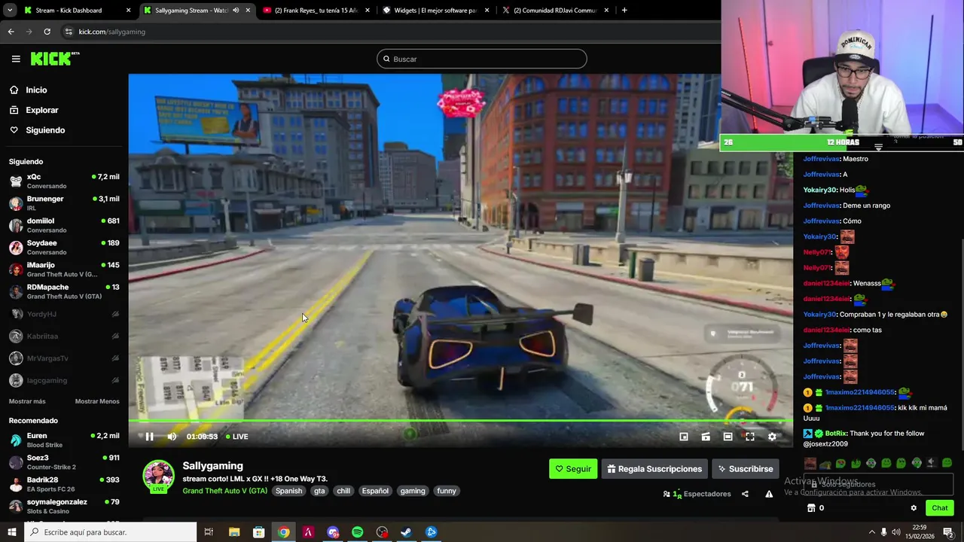Show hidden system tray icons
This screenshot has width=964, height=542.
point(872,532)
